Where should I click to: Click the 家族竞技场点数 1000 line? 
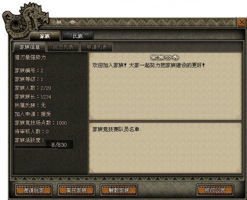(x=41, y=123)
